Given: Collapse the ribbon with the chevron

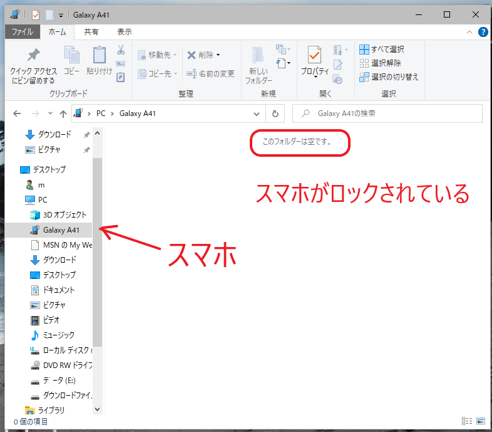Looking at the screenshot, I should 469,32.
